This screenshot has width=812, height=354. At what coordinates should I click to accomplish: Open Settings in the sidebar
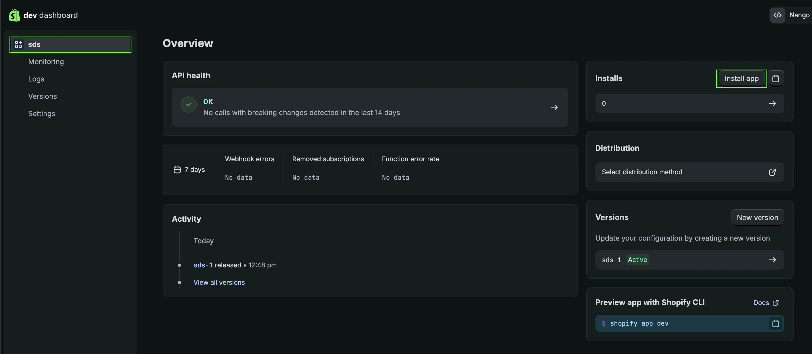point(42,114)
